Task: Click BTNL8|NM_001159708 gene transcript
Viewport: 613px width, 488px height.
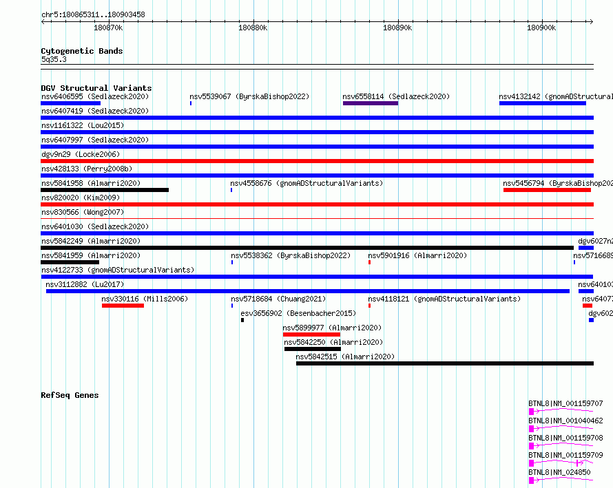Action: [565, 438]
